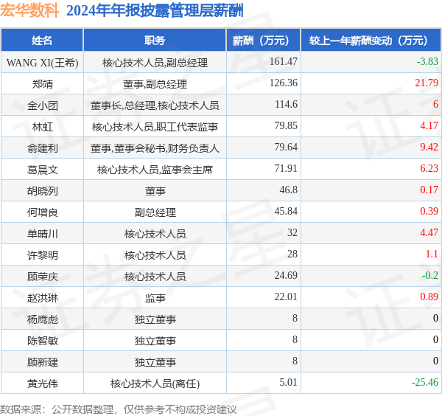Image resolution: width=442 pixels, height=416 pixels.
Task: Click the 0.17 change value
Action: pyautogui.click(x=429, y=190)
